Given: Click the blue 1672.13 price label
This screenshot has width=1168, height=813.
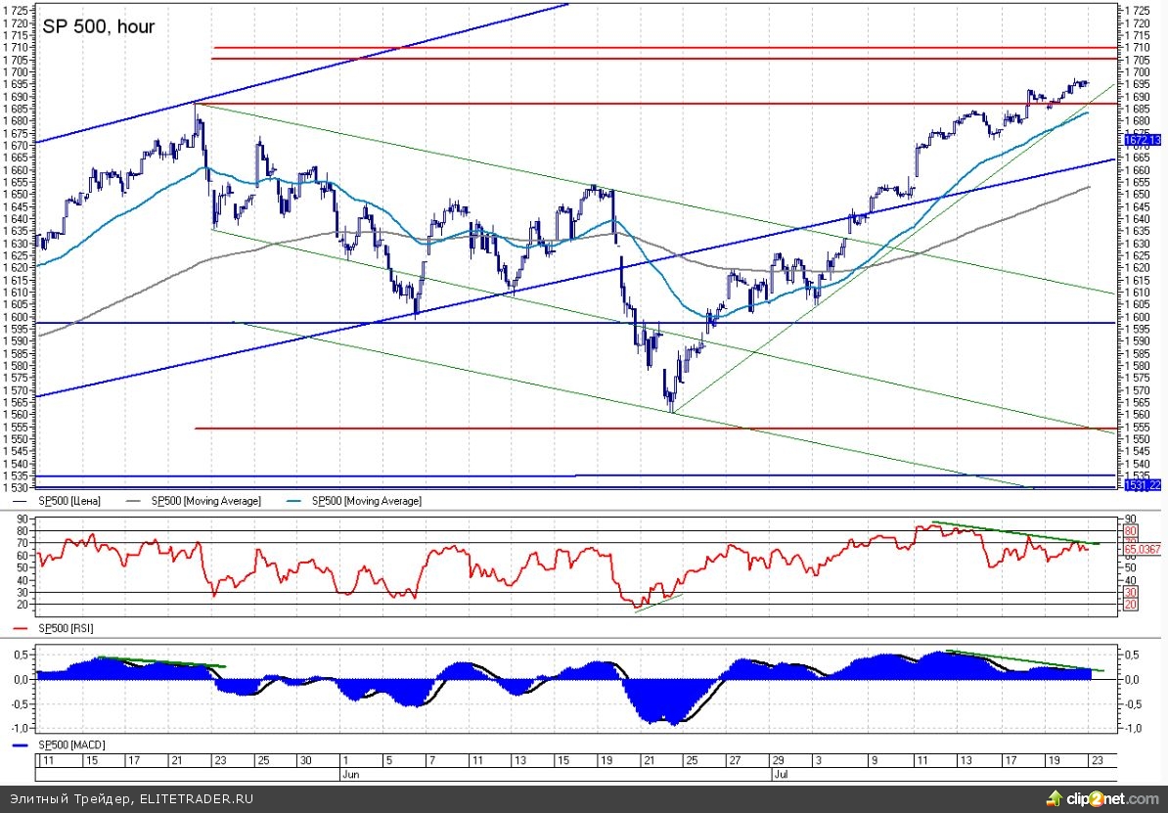Looking at the screenshot, I should [1141, 141].
